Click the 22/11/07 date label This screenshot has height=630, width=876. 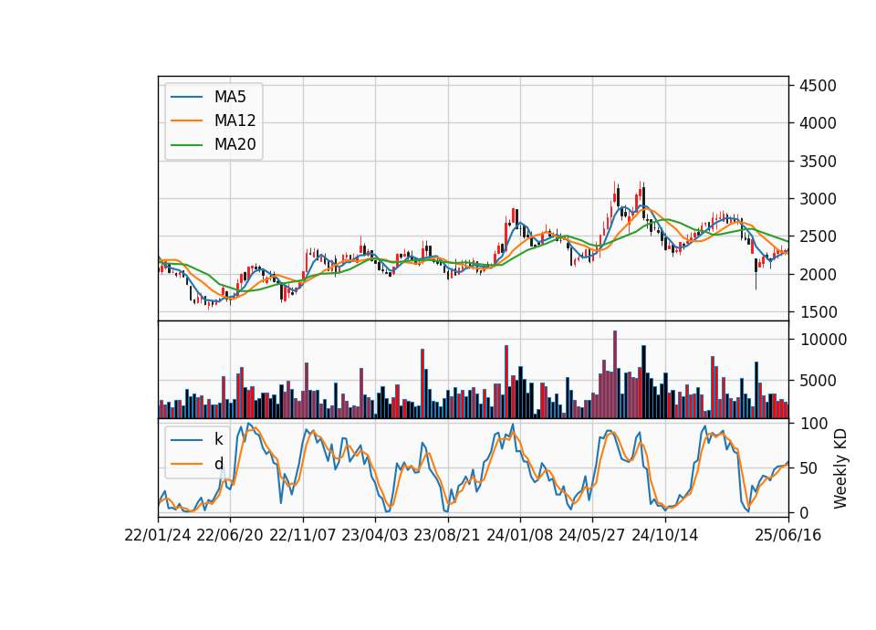(x=303, y=535)
